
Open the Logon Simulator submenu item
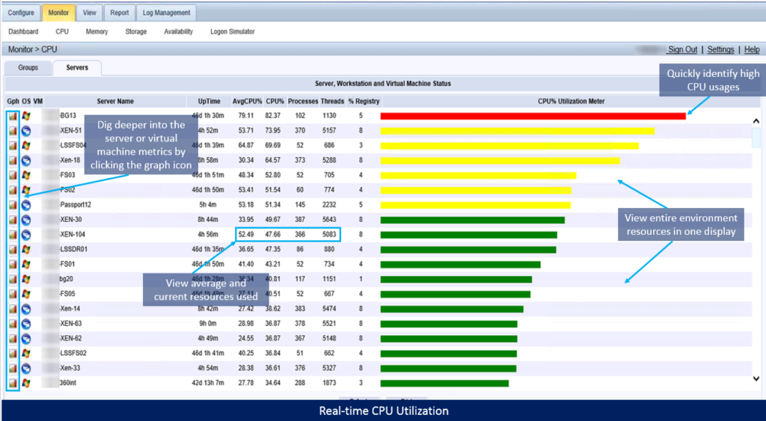[x=232, y=32]
